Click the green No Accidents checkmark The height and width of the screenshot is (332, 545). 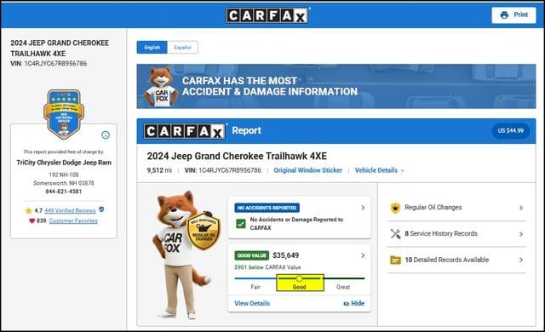pyautogui.click(x=241, y=224)
